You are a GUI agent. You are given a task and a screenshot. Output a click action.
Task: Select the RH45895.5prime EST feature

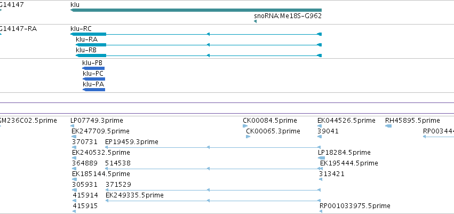pyautogui.click(x=388, y=126)
